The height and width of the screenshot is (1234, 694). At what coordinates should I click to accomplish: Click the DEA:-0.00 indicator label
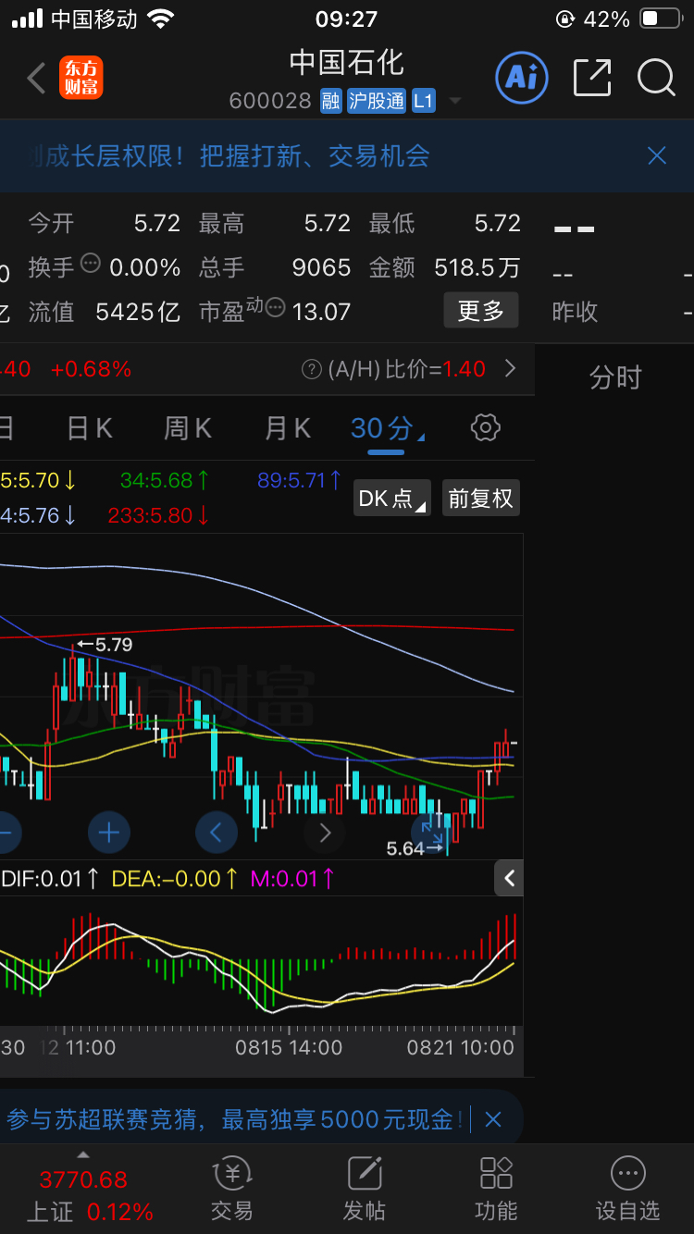[175, 879]
